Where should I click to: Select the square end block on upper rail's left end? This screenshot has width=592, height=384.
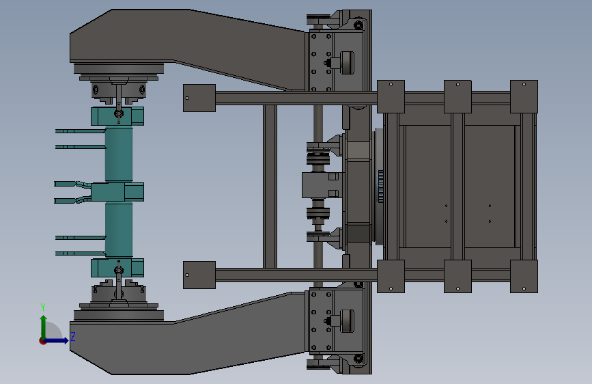199,98
